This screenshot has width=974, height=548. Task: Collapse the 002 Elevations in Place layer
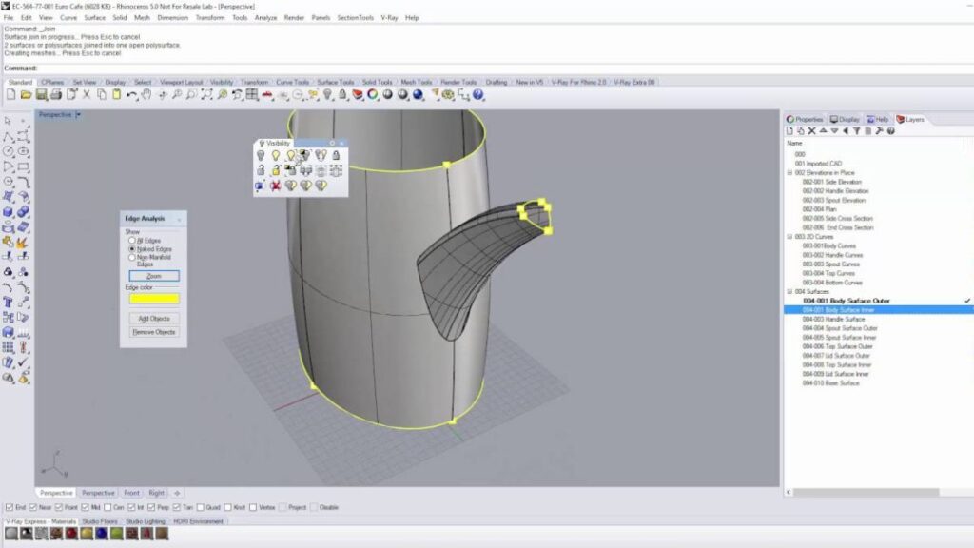pyautogui.click(x=789, y=172)
